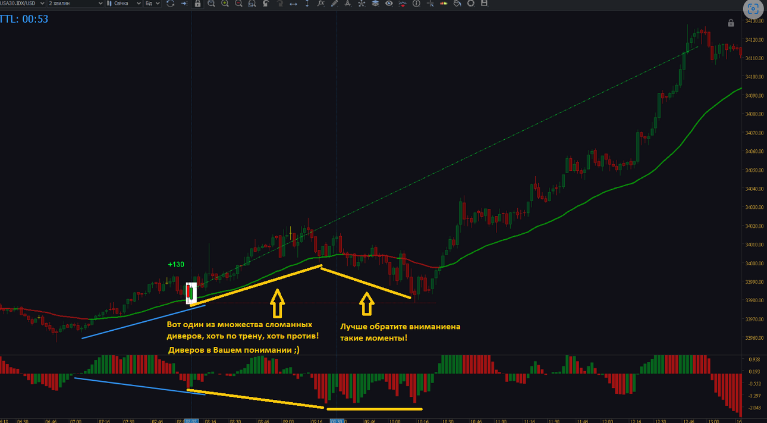Click the green +130 label
Screen dimensions: 767x423
(x=176, y=264)
